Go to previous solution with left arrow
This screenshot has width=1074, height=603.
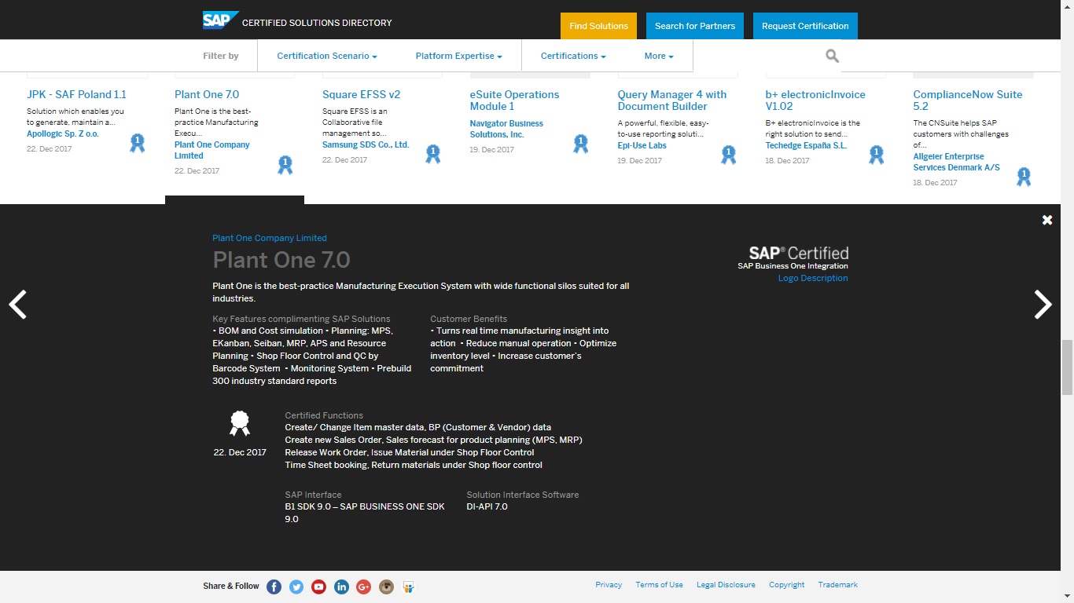coord(18,305)
